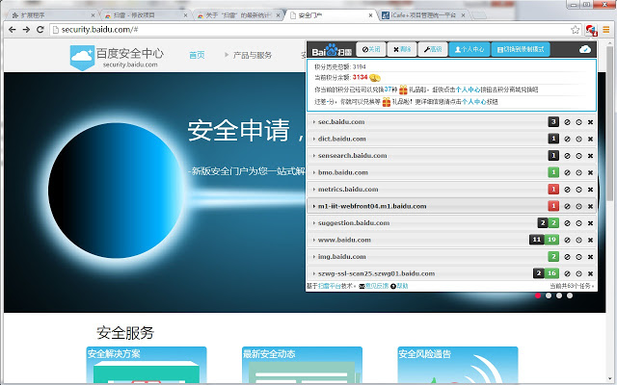This screenshot has width=617, height=385.
Task: Open the Chrome hamburger menu
Action: [x=606, y=30]
